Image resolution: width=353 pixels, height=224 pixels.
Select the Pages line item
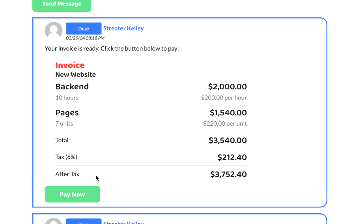click(67, 113)
